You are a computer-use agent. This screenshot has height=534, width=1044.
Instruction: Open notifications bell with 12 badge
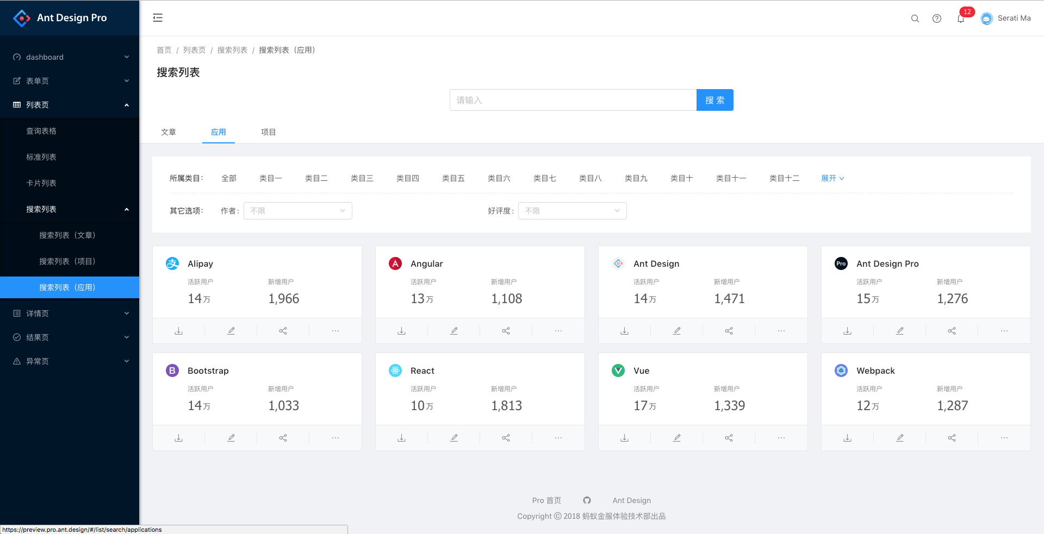[961, 18]
